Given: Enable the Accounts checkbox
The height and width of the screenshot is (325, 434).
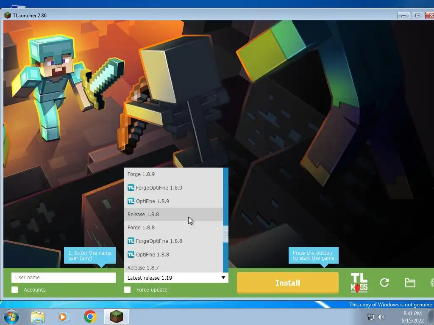Looking at the screenshot, I should [x=15, y=289].
